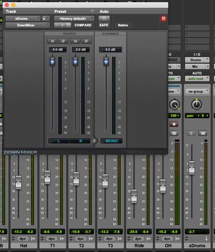Click the sDrums down arrow icon

(206, 239)
